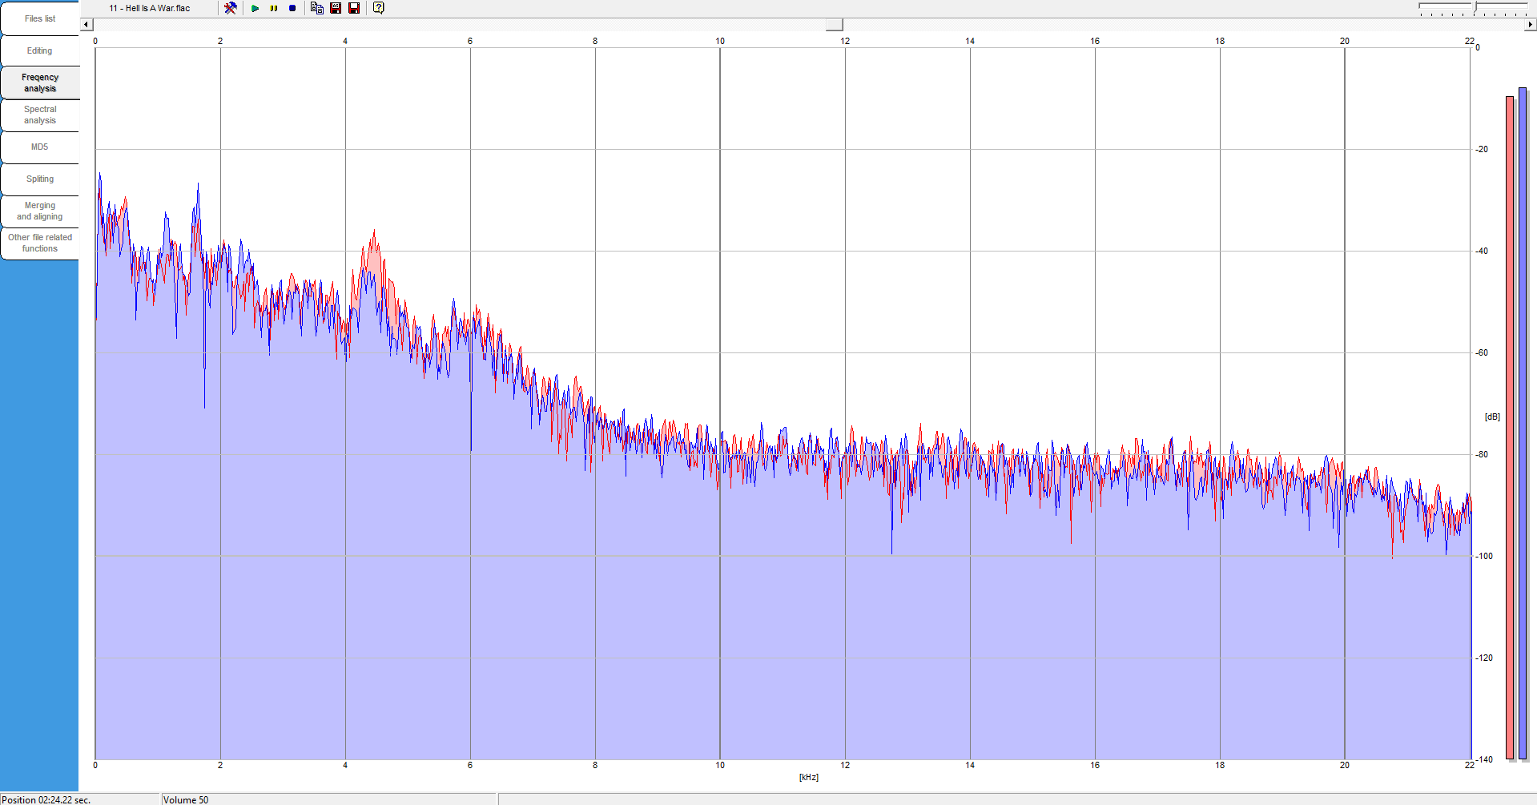Open the settings hammer-and-wrench toolbar icon
This screenshot has width=1537, height=805.
pos(231,8)
